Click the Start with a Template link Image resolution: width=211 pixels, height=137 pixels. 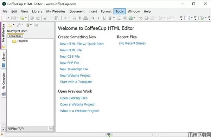(x=76, y=82)
